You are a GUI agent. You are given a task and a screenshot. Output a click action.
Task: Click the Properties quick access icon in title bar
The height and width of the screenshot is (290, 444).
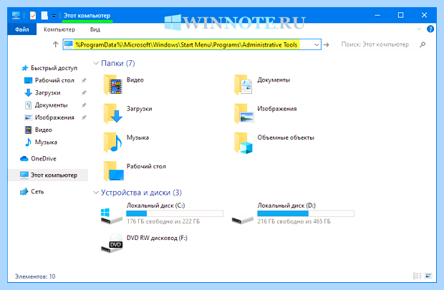(x=33, y=15)
